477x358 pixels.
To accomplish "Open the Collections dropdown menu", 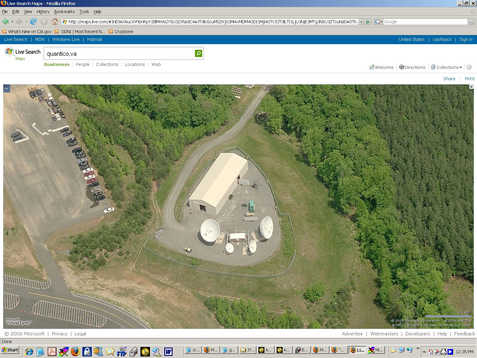I will click(446, 67).
